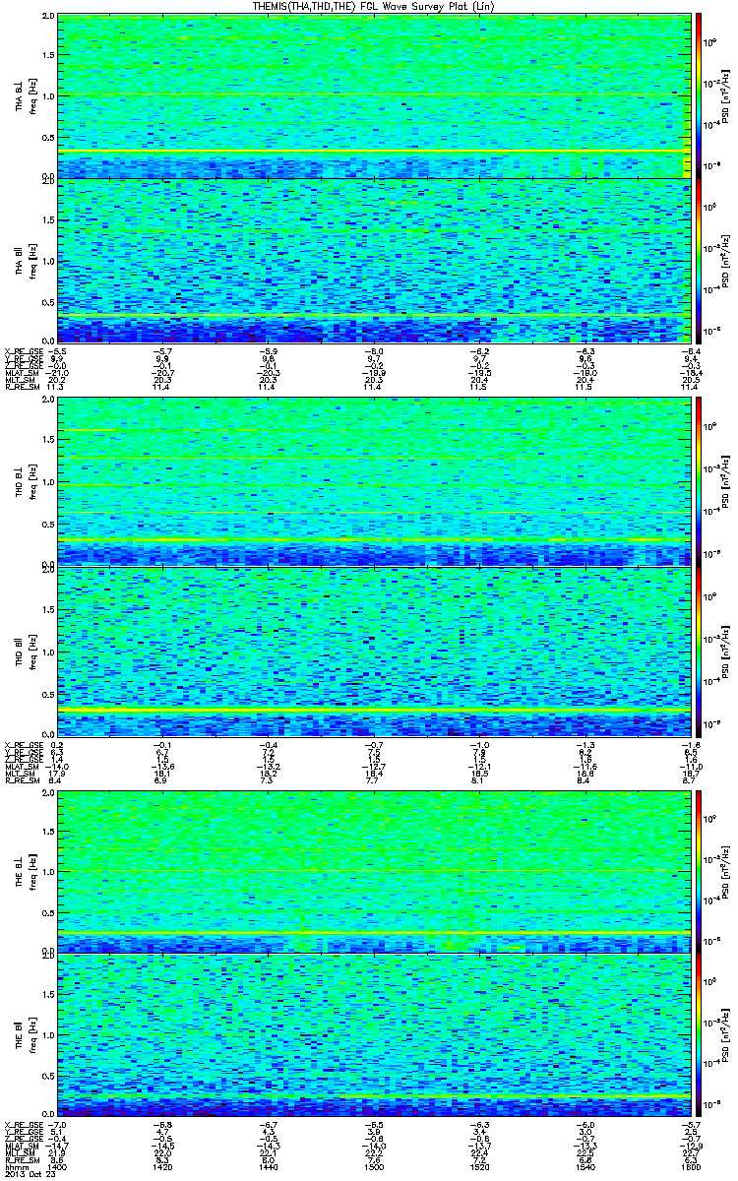Select the THA B-perpendicular spectrogram panel
Screen dimensions: 738x1181
pos(375,95)
